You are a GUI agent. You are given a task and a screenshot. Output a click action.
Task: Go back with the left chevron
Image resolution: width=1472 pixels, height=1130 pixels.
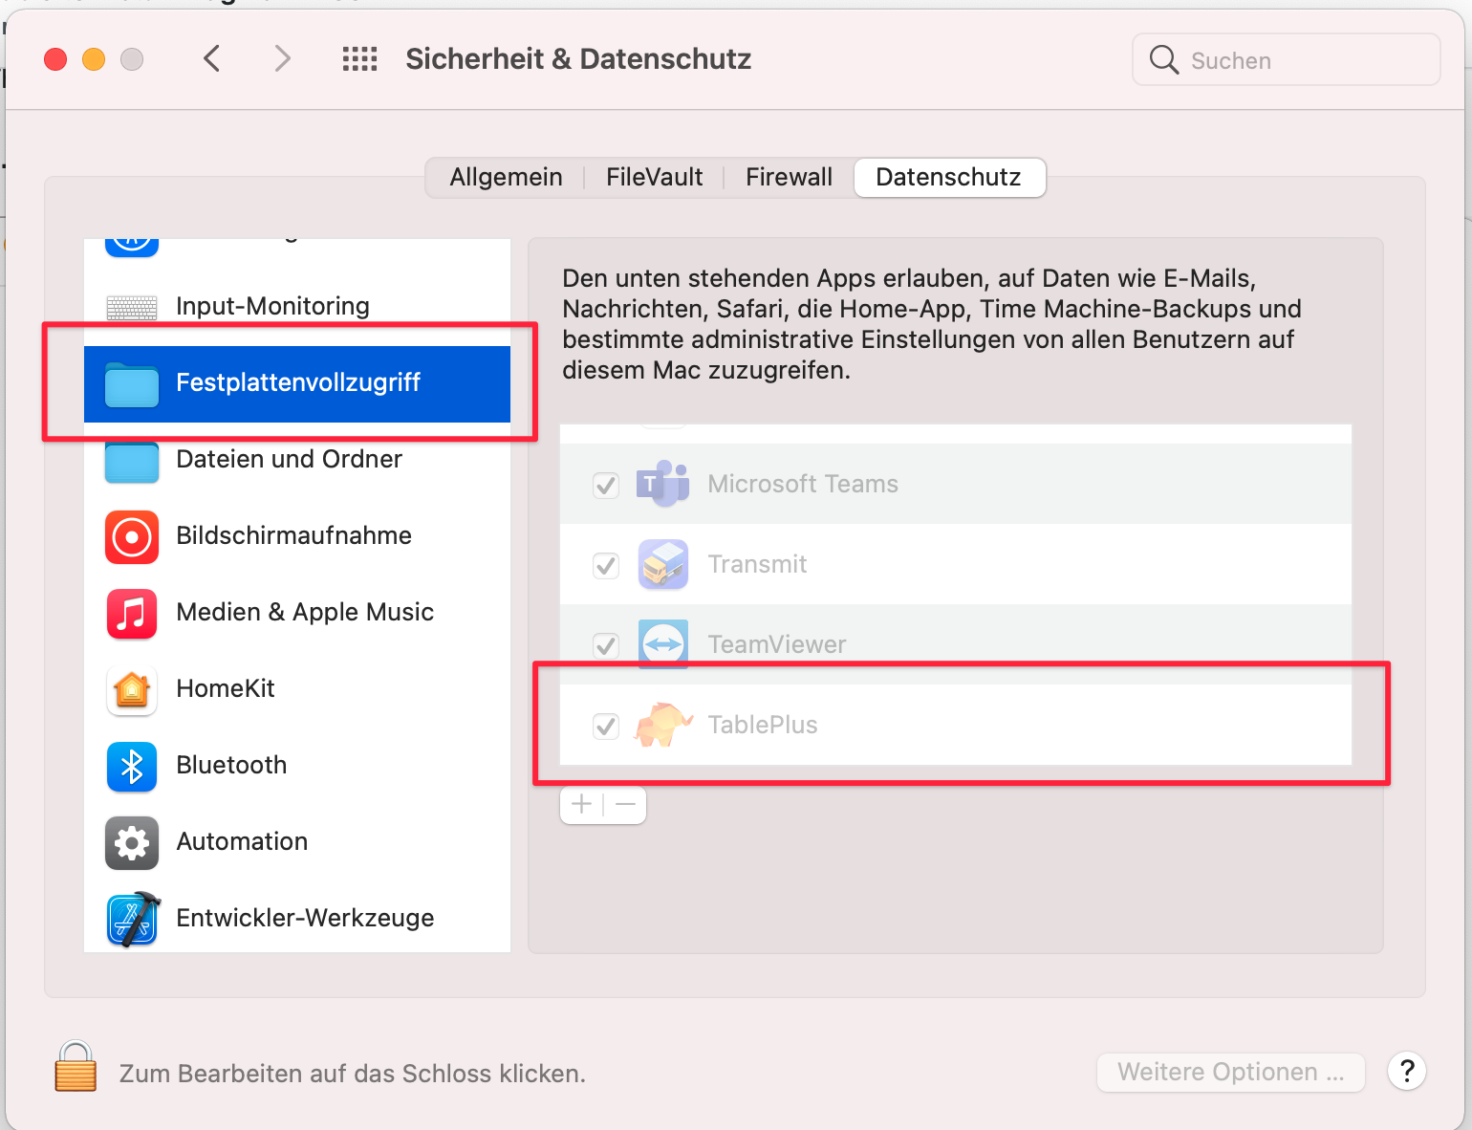pos(212,58)
